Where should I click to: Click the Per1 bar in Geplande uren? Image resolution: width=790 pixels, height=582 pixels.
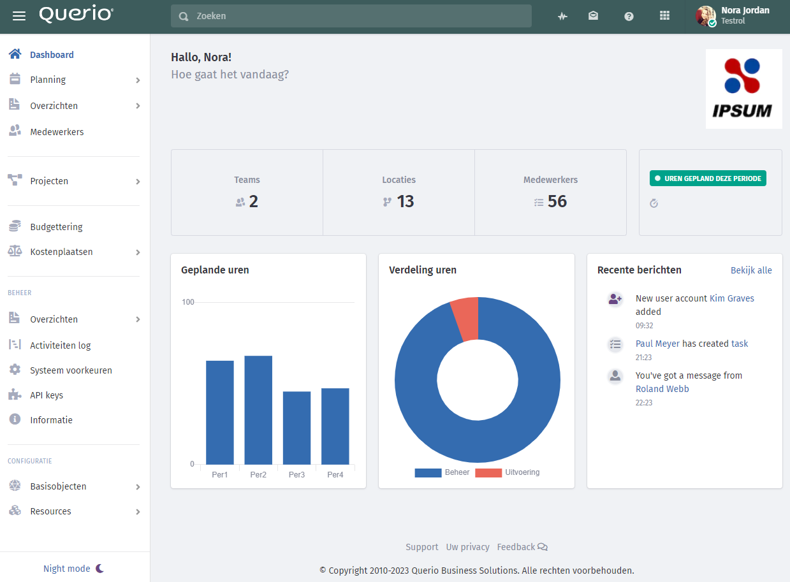tap(220, 412)
